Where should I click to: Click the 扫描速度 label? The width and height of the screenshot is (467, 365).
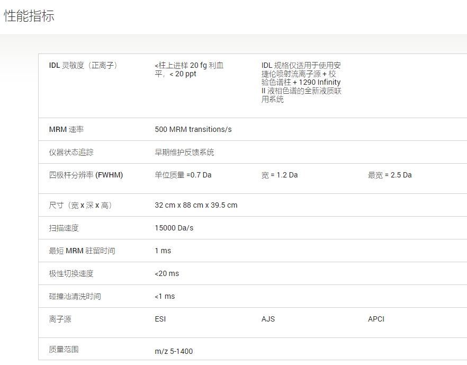[x=64, y=228]
